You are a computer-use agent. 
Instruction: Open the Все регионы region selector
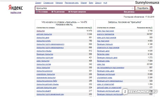tap(129, 12)
